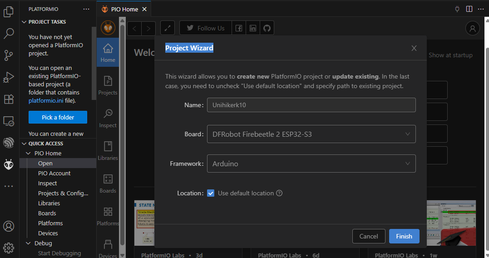
Task: Open the Search view in activity bar
Action: click(9, 33)
